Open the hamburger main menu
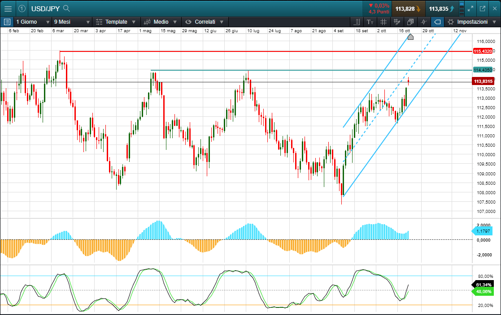The width and height of the screenshot is (501, 315). pos(8,9)
